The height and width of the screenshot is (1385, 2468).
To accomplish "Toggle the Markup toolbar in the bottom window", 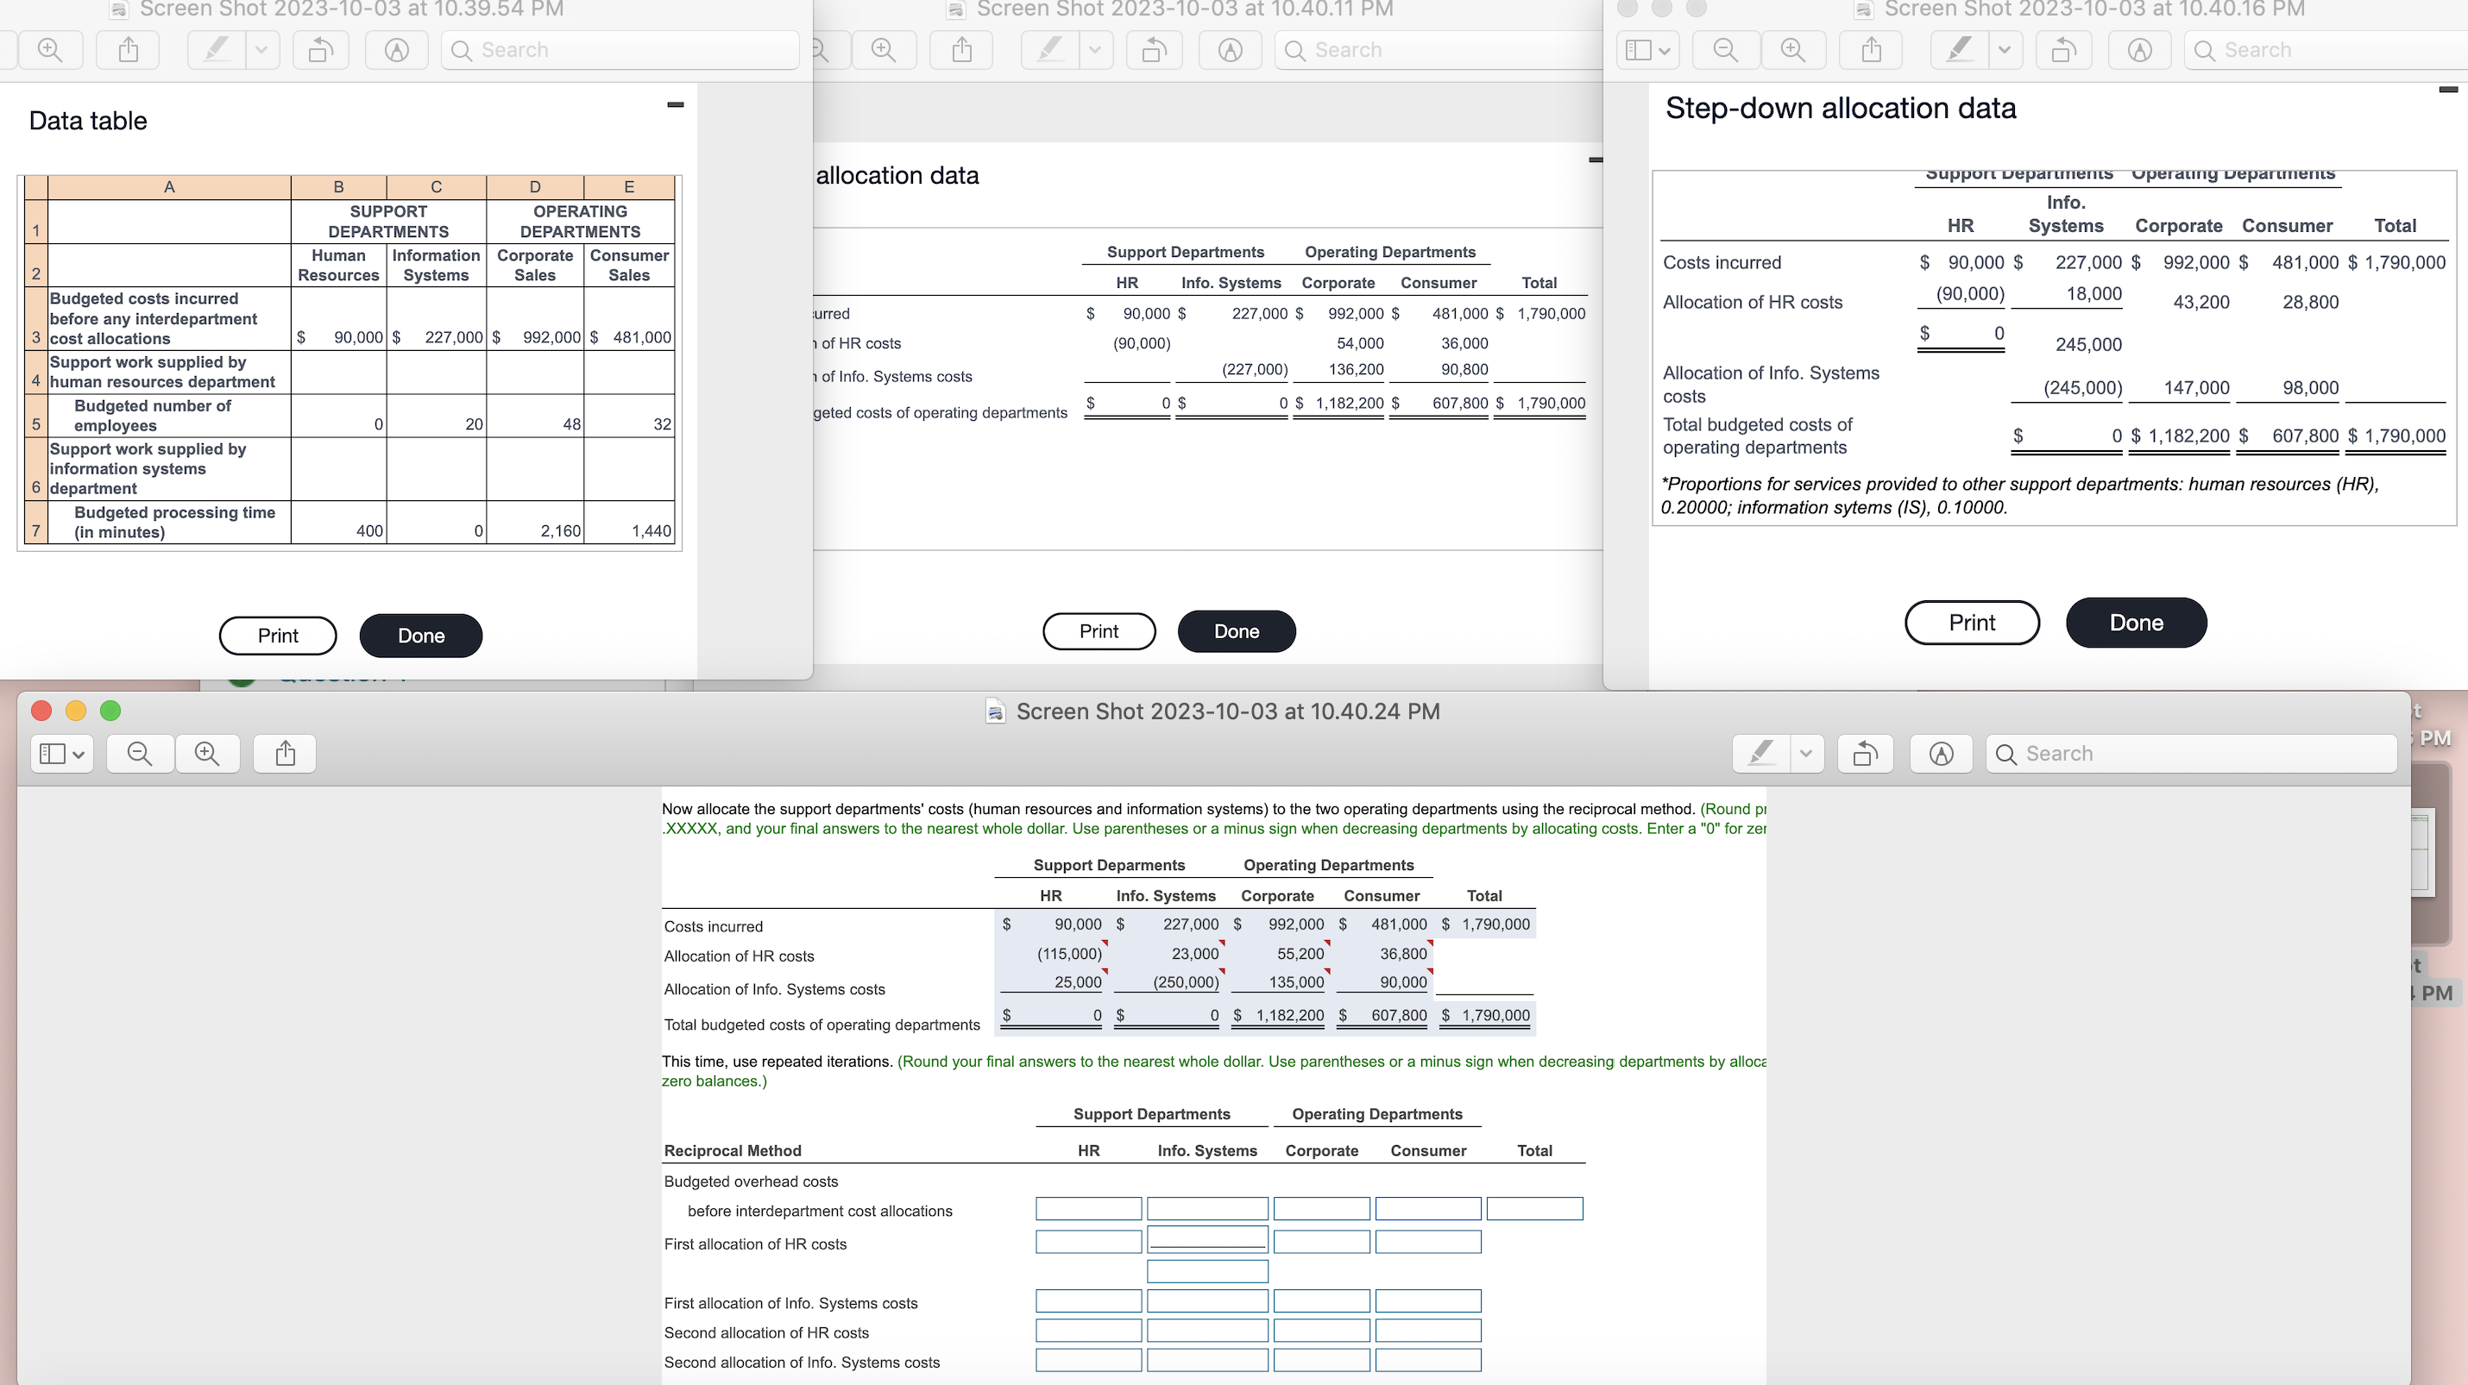I will click(1941, 753).
